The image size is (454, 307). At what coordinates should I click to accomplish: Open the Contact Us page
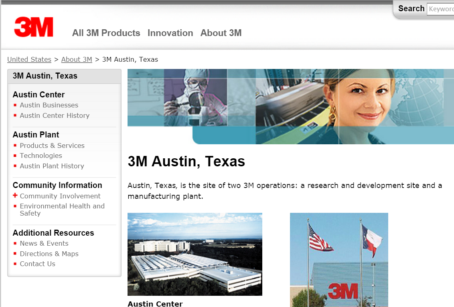pos(37,264)
